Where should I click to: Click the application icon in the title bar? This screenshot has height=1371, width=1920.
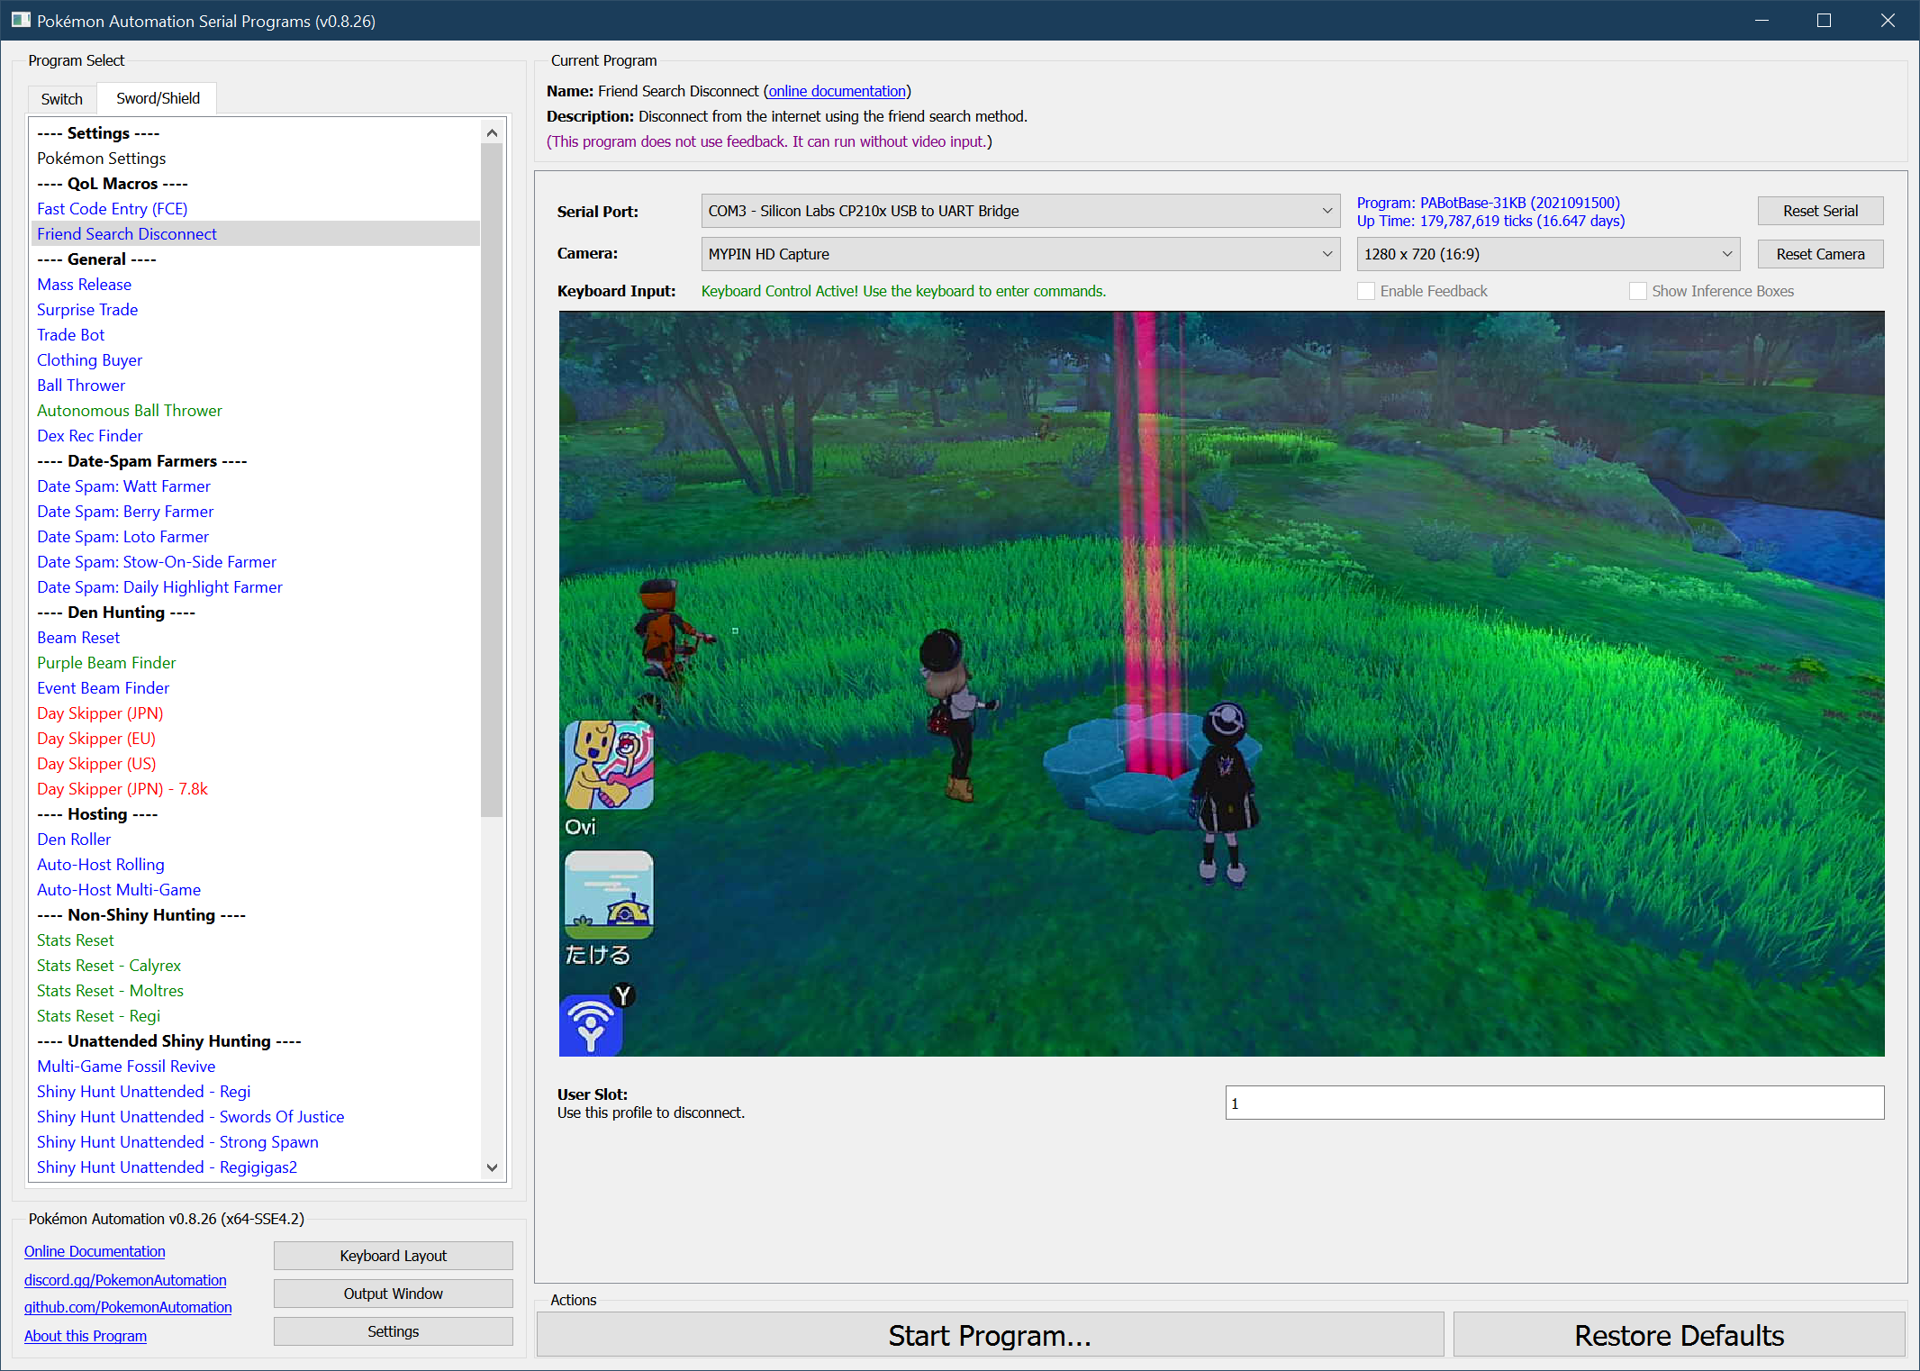tap(20, 20)
